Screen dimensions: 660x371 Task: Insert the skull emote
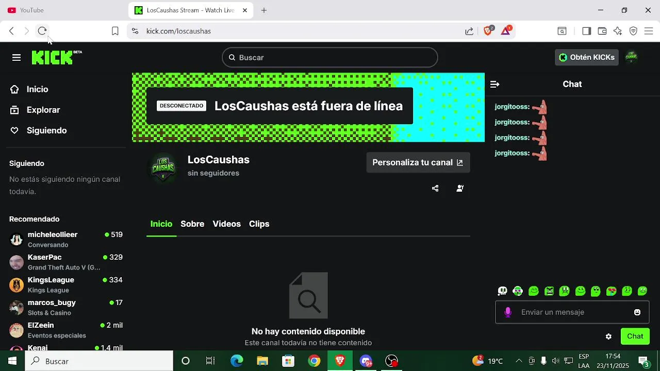(502, 291)
